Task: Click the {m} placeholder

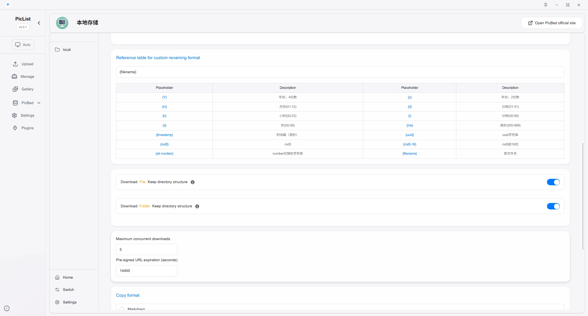Action: pos(164,107)
